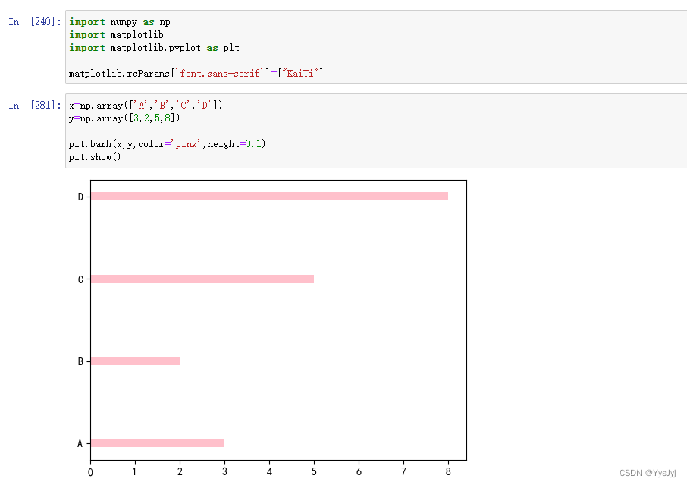Click the pink bar for category C

(202, 279)
